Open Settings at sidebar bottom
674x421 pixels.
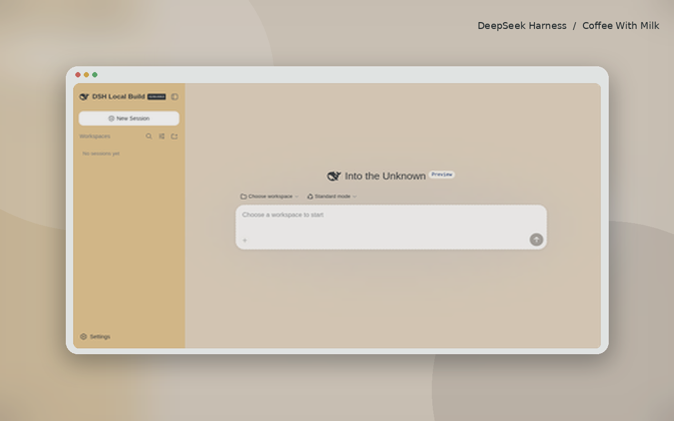pos(95,337)
